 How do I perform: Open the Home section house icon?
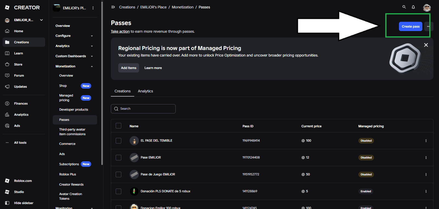pyautogui.click(x=7, y=31)
